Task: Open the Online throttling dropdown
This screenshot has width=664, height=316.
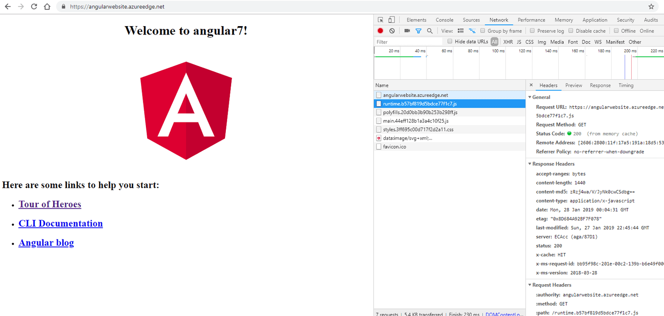Action: click(x=647, y=31)
